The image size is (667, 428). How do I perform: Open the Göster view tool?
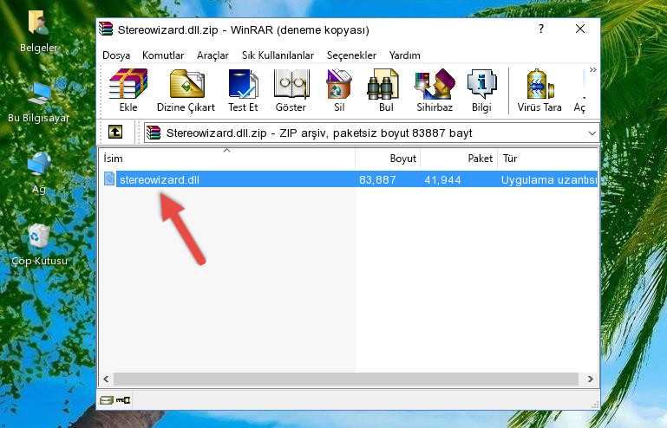pyautogui.click(x=291, y=90)
